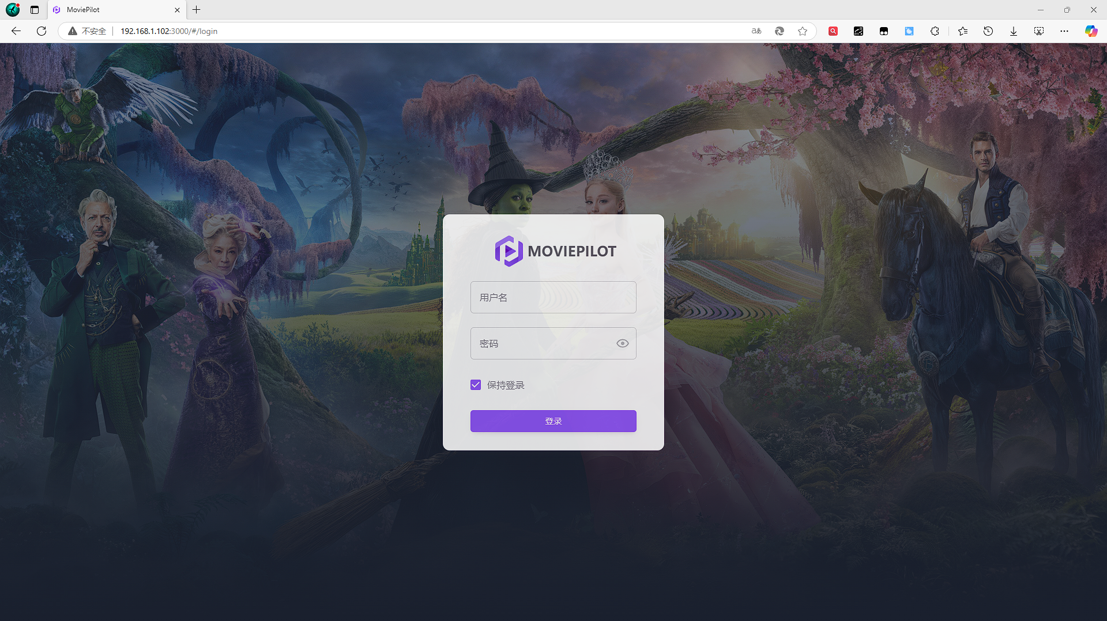Image resolution: width=1107 pixels, height=621 pixels.
Task: Open the Settings and more menu
Action: (x=1064, y=31)
